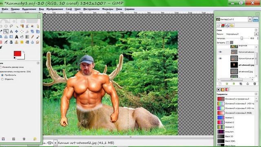Open the layer mode 'Нормальный' dropdown

click(256, 34)
